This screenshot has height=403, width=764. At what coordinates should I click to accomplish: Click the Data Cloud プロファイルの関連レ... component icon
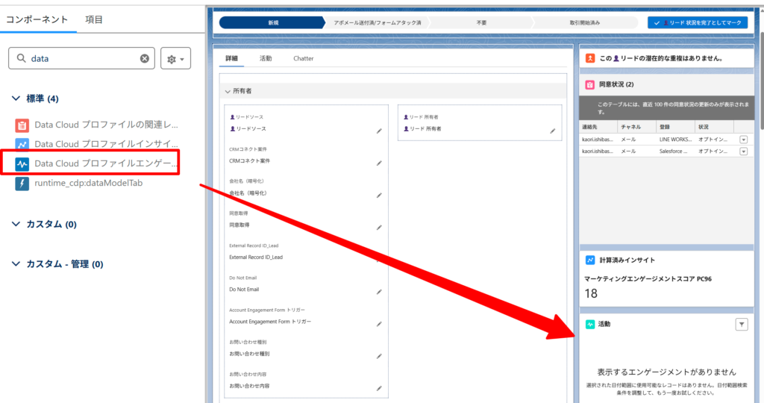22,125
